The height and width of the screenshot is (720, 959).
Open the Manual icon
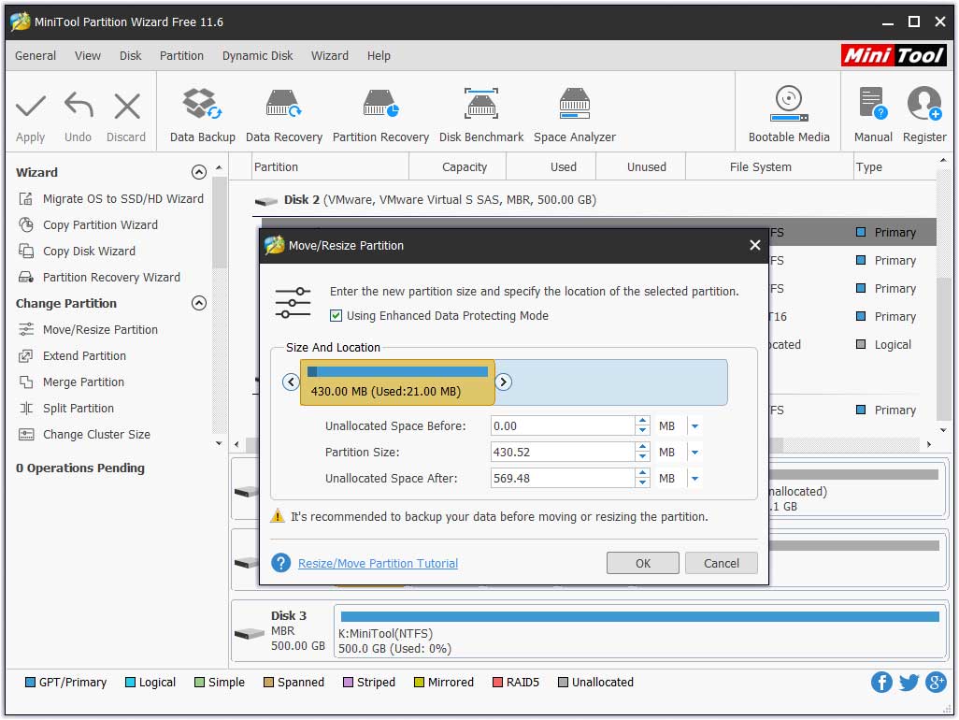click(x=873, y=104)
